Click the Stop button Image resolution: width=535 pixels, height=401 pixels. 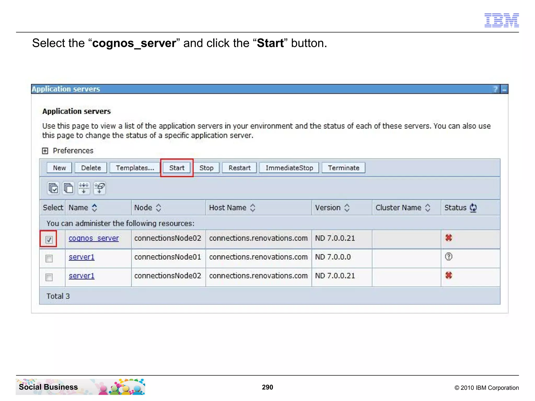[x=206, y=168]
